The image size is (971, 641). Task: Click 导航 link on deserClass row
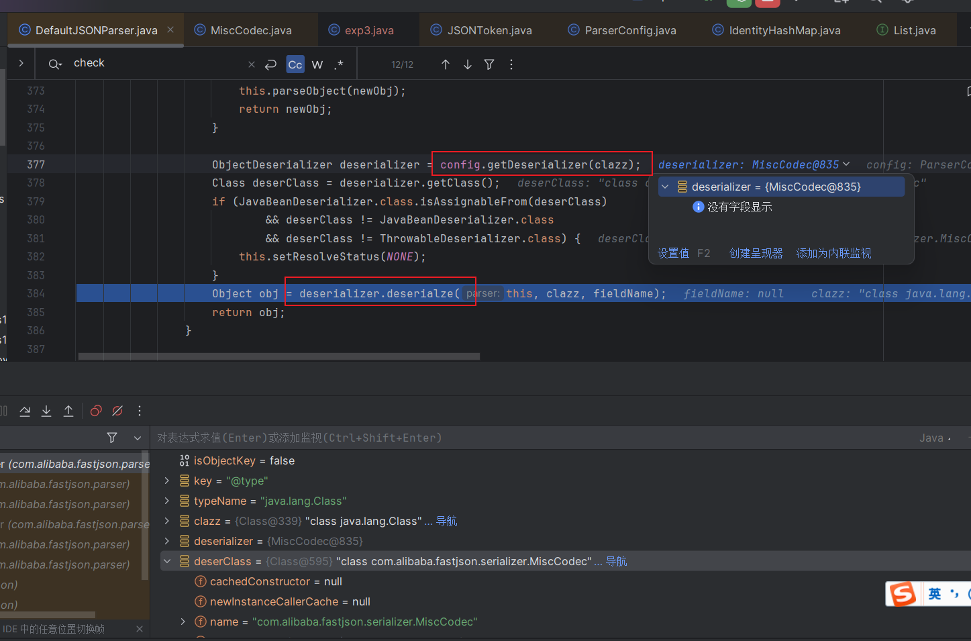point(616,561)
